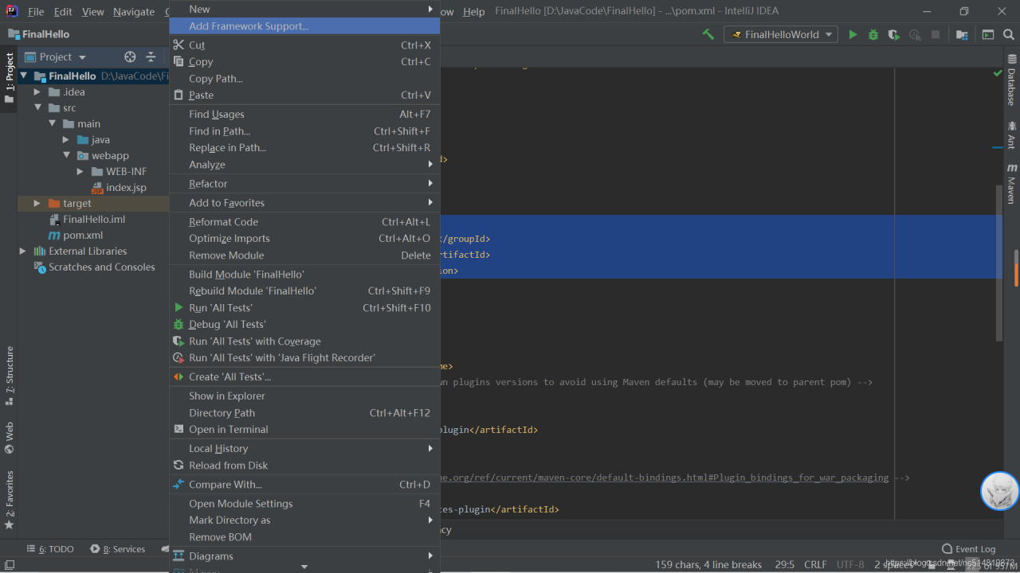
Task: Start debugging with the green bug icon
Action: [x=873, y=34]
